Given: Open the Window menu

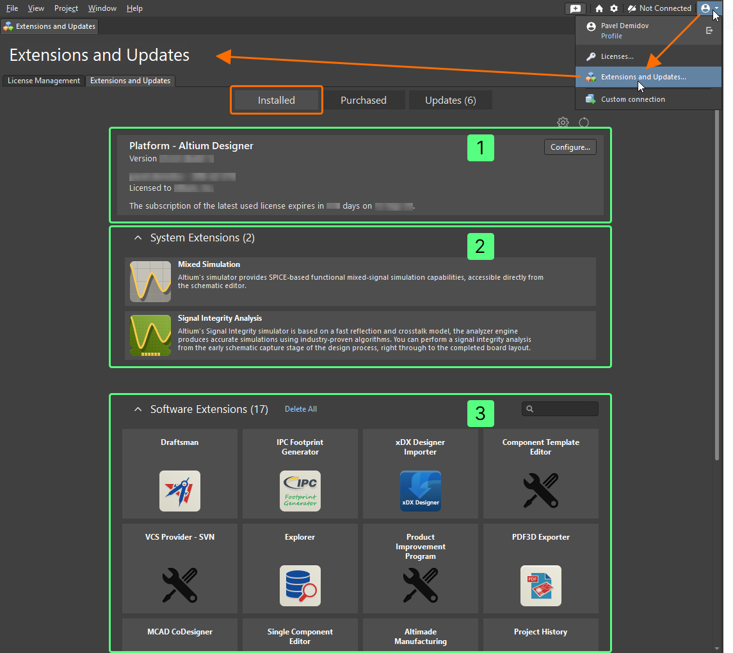Looking at the screenshot, I should 102,8.
